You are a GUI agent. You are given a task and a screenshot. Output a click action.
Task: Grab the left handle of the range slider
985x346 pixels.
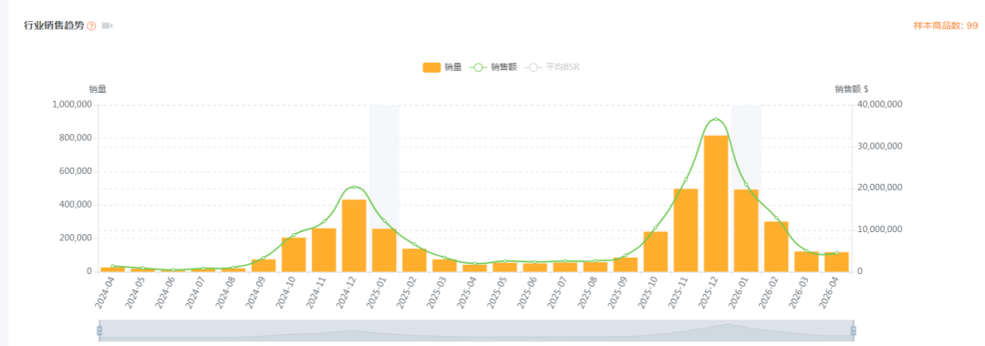point(99,331)
